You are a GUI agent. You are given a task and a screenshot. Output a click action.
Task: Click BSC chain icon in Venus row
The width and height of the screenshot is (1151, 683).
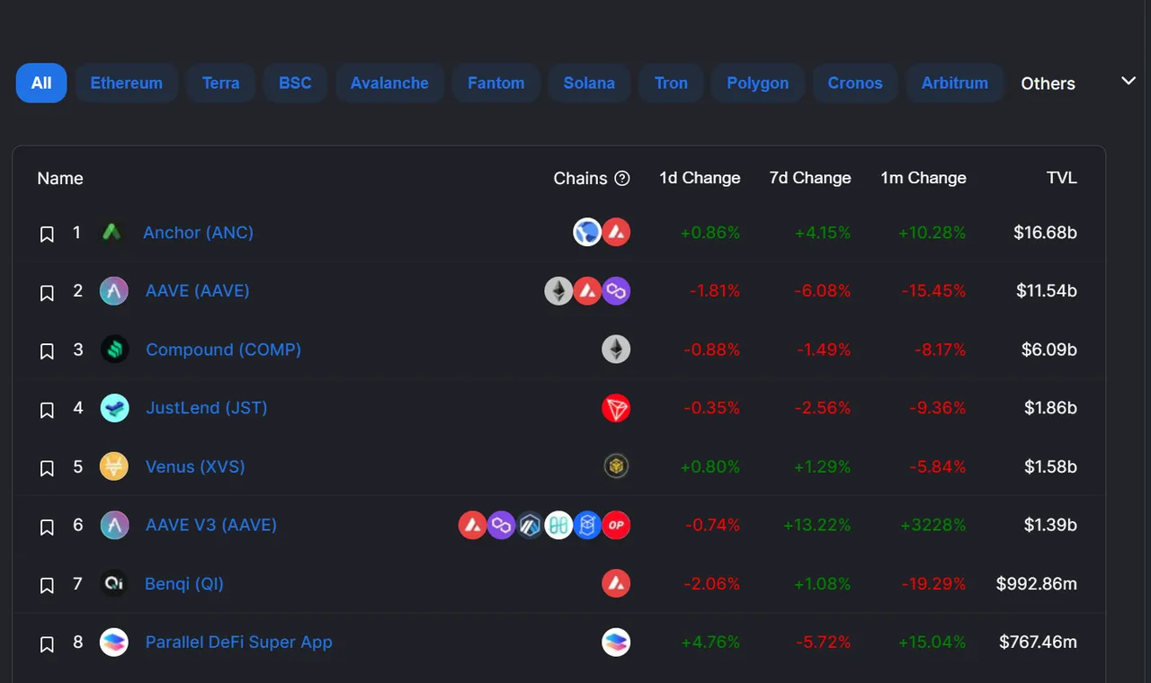pyautogui.click(x=616, y=466)
